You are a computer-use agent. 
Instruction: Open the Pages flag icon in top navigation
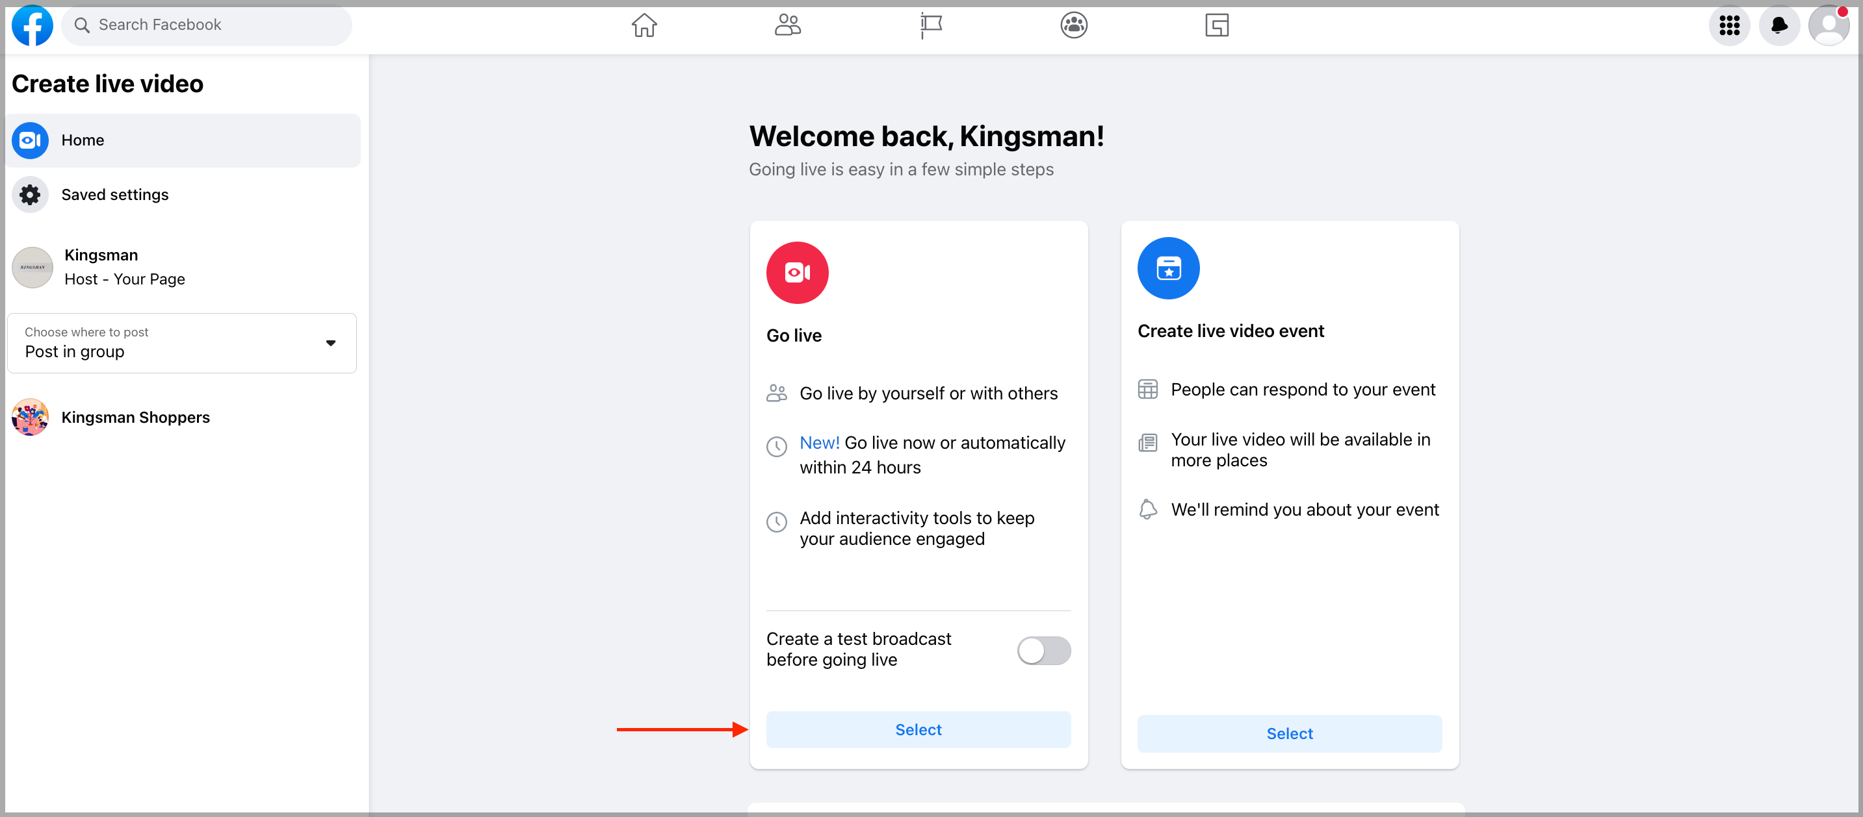(x=930, y=25)
